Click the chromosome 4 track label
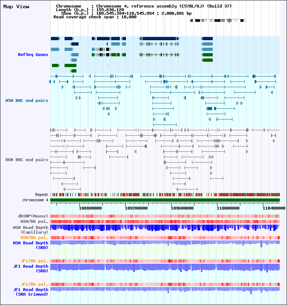 [35, 200]
